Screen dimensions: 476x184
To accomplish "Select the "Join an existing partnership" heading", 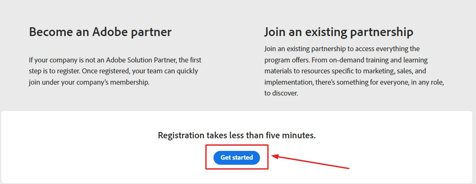I will (338, 32).
